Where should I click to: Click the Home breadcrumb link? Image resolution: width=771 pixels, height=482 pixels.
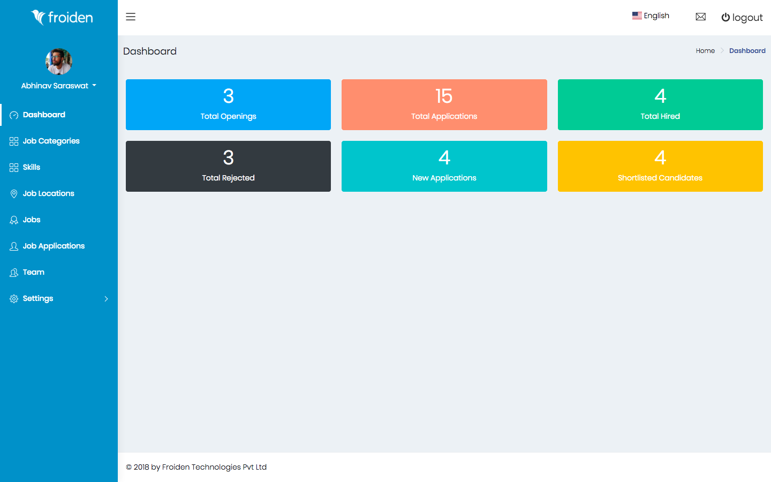705,51
